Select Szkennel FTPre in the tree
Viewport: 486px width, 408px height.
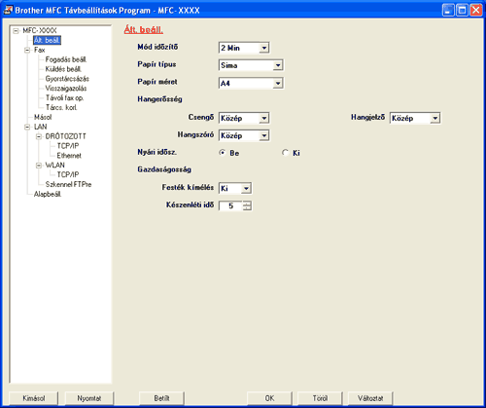68,184
